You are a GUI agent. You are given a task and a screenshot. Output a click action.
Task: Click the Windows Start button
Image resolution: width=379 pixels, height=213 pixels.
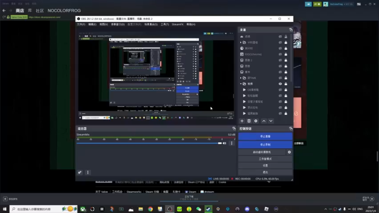(x=5, y=209)
